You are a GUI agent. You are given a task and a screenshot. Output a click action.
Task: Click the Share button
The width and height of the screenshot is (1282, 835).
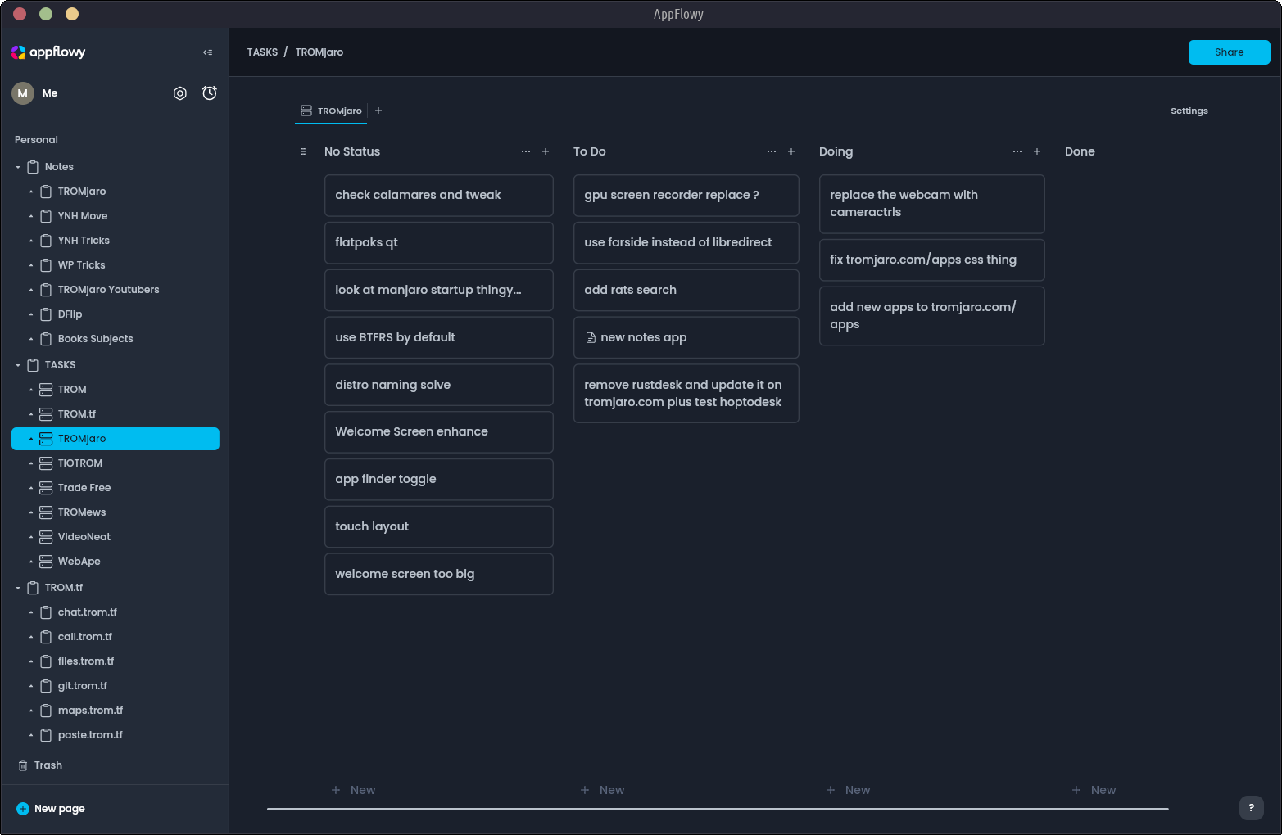click(1229, 52)
